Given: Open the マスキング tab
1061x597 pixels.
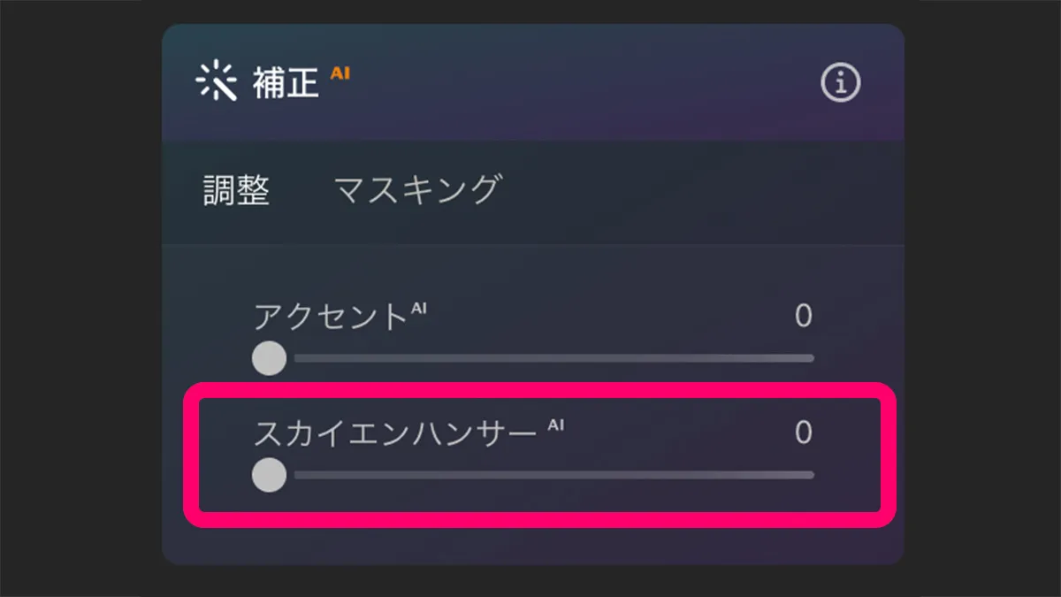Looking at the screenshot, I should [x=417, y=190].
